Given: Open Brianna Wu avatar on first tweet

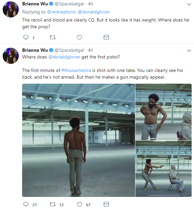Looking at the screenshot, I should [11, 9].
